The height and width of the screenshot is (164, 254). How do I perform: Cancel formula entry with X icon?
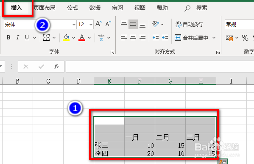(x=26, y=67)
